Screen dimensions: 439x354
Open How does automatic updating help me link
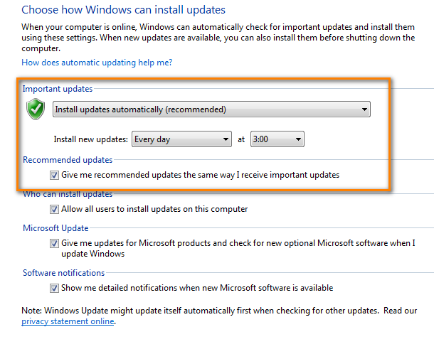pyautogui.click(x=97, y=63)
